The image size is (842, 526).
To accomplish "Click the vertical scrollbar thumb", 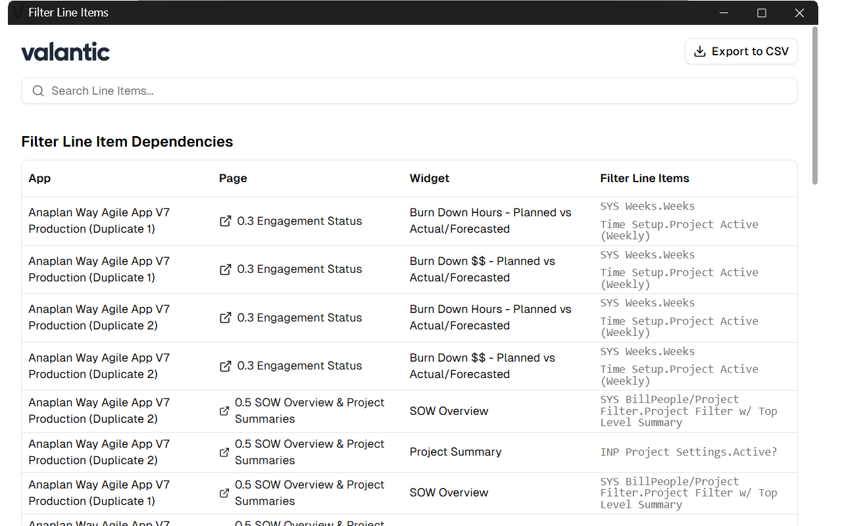I will [x=815, y=105].
